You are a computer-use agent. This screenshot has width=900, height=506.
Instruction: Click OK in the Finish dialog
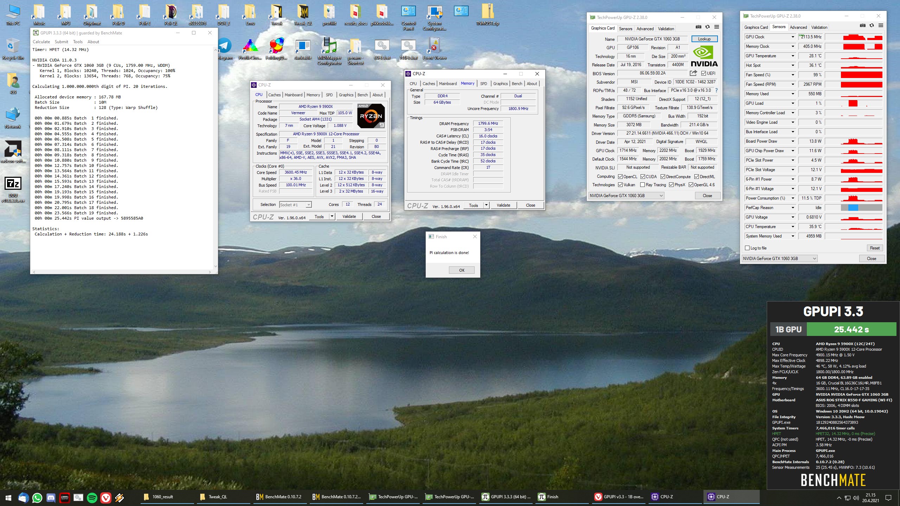tap(462, 270)
